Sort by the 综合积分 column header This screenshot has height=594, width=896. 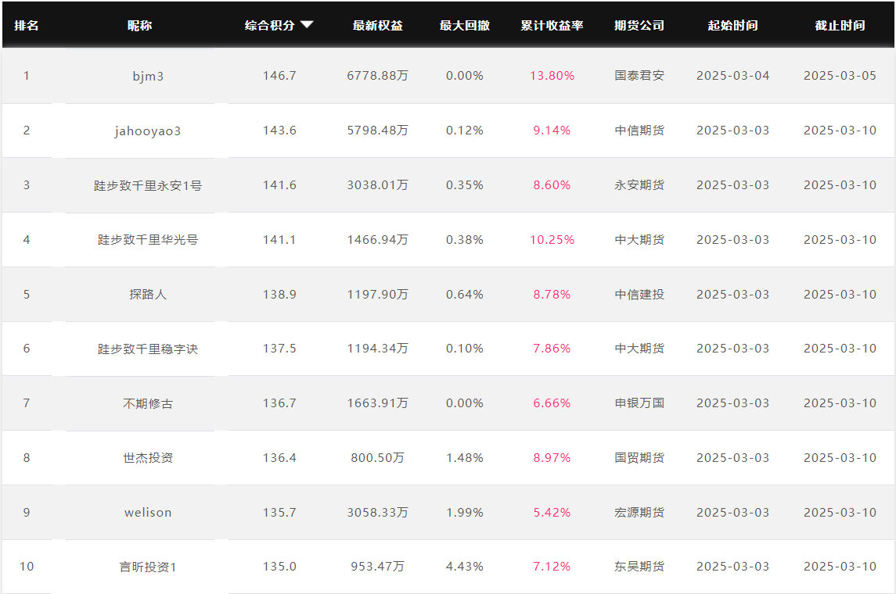[270, 25]
